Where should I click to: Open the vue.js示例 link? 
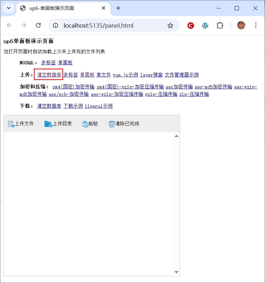click(x=125, y=75)
